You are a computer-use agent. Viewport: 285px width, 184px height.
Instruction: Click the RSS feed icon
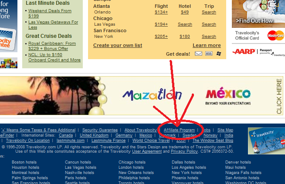209,54
